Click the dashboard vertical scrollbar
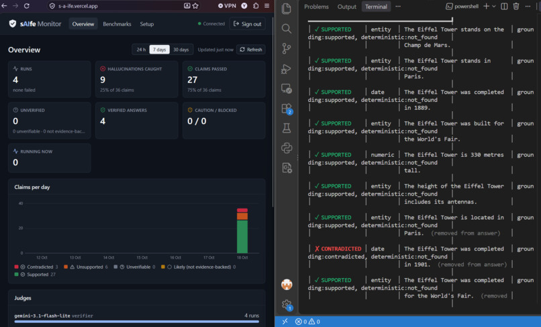 (273, 112)
